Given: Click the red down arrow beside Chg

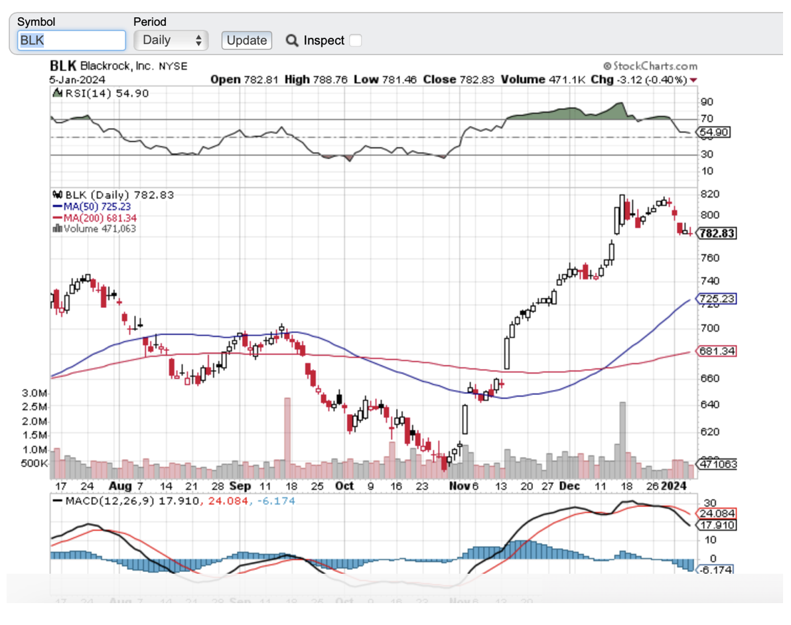Looking at the screenshot, I should pos(693,80).
